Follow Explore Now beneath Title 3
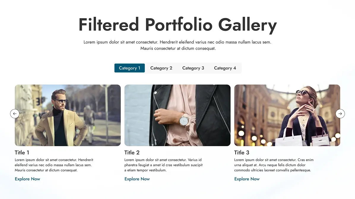Viewport: 355px width, 199px height. [247, 179]
